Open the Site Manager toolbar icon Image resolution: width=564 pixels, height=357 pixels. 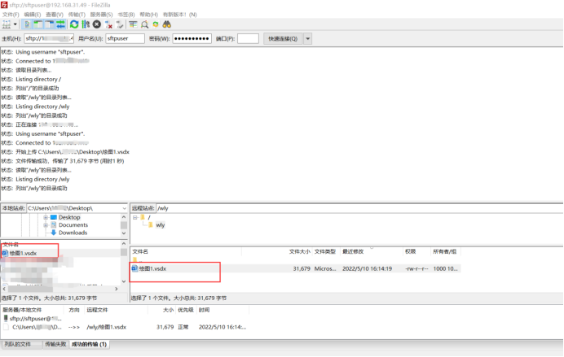[7, 24]
